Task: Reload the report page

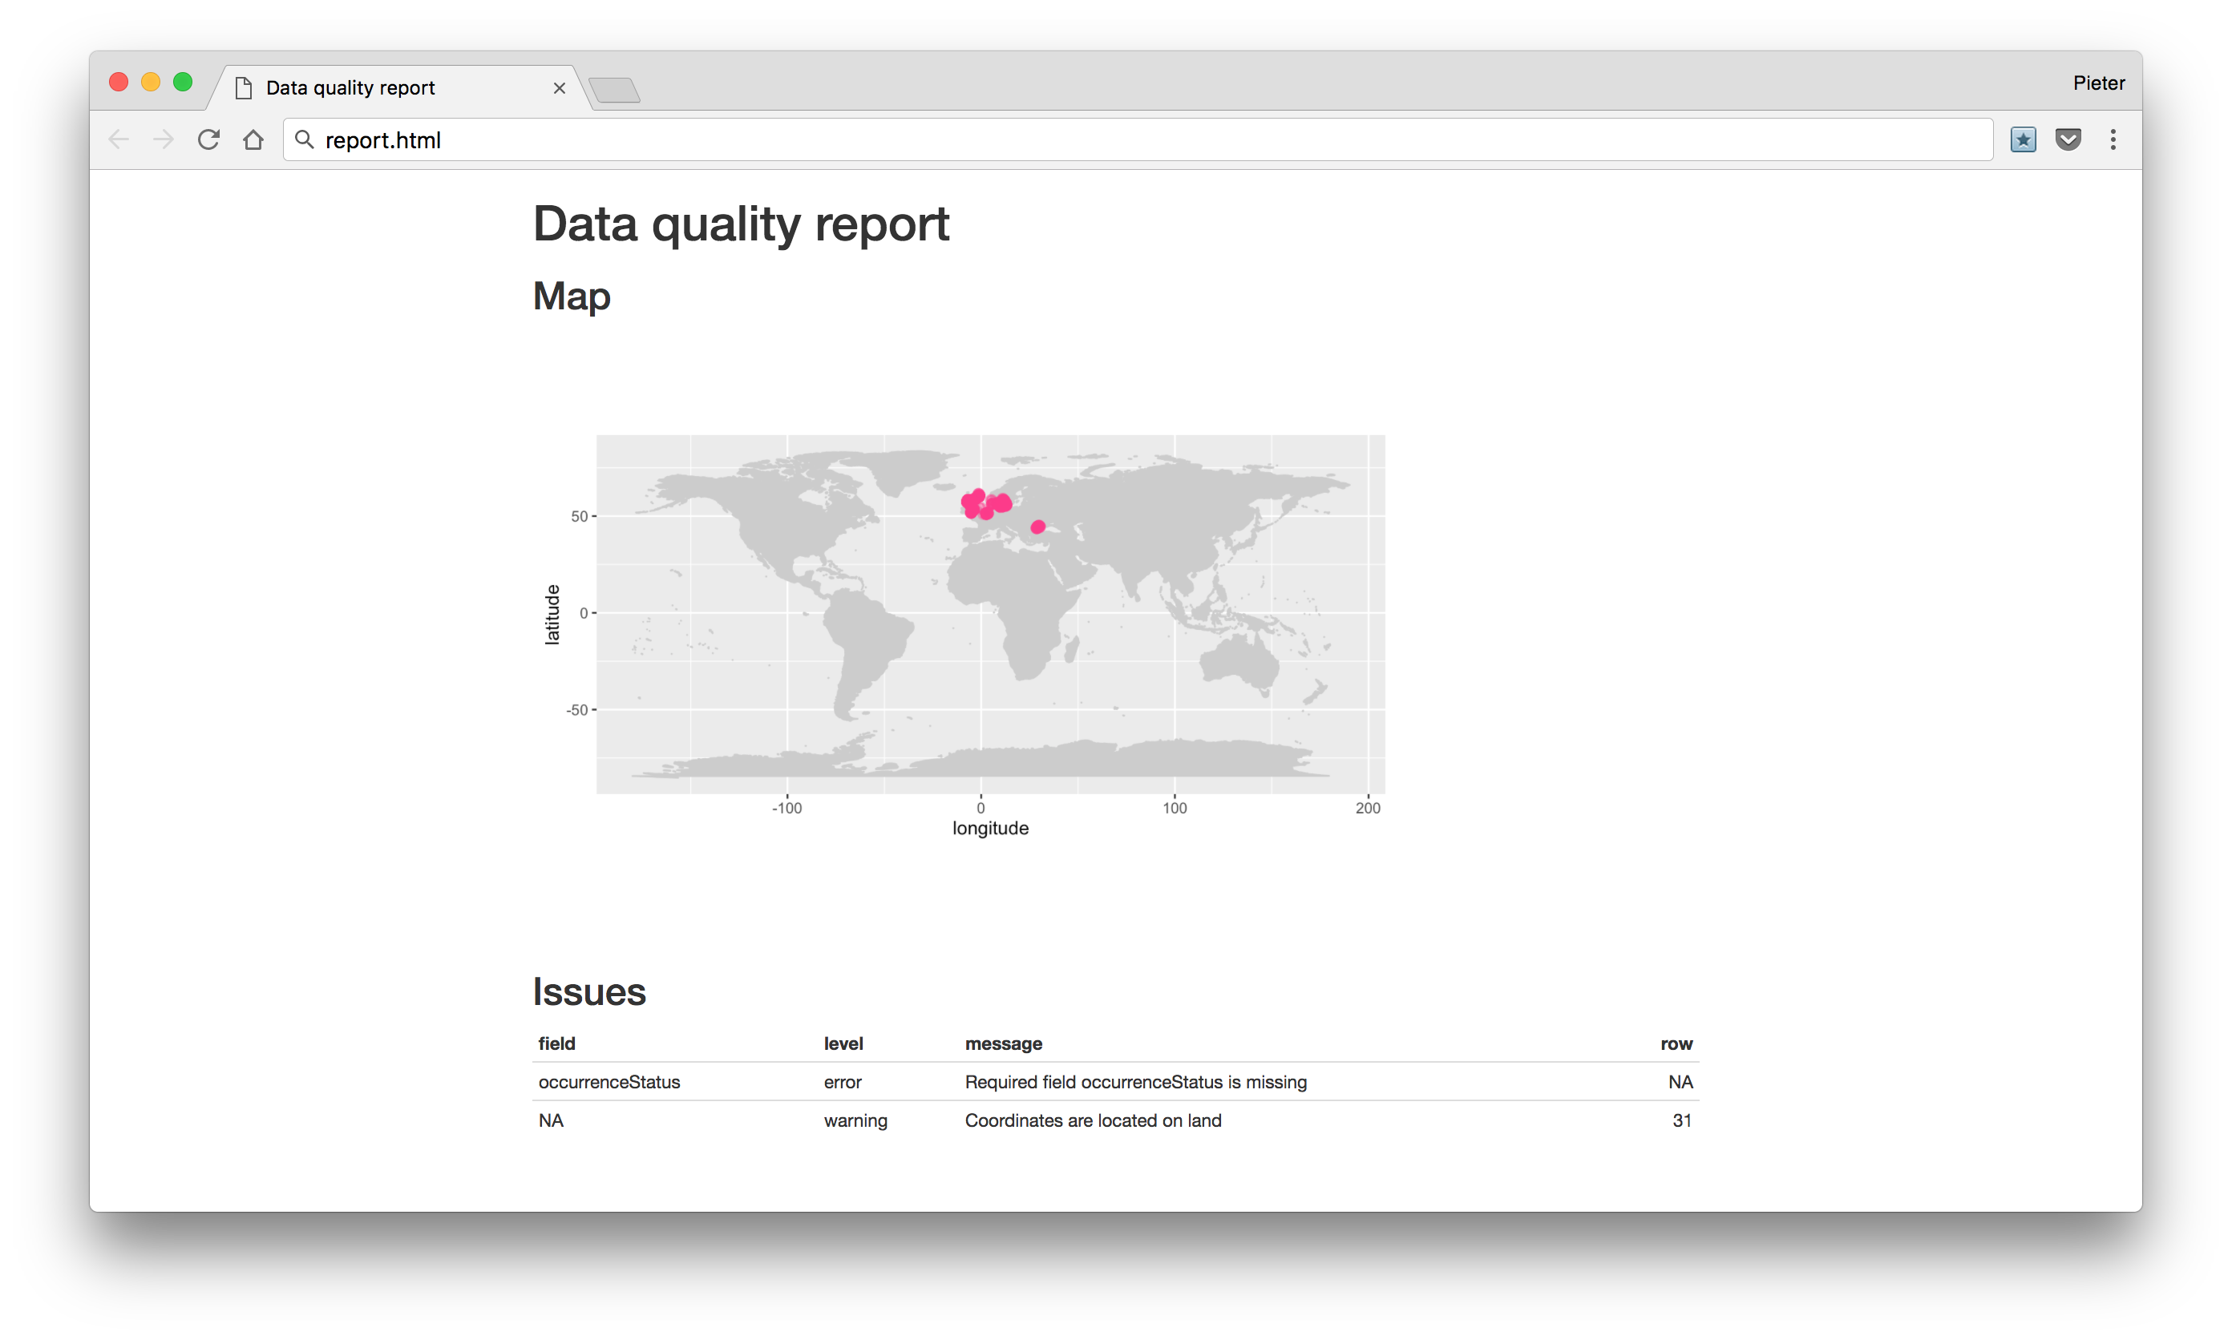Action: (x=208, y=140)
